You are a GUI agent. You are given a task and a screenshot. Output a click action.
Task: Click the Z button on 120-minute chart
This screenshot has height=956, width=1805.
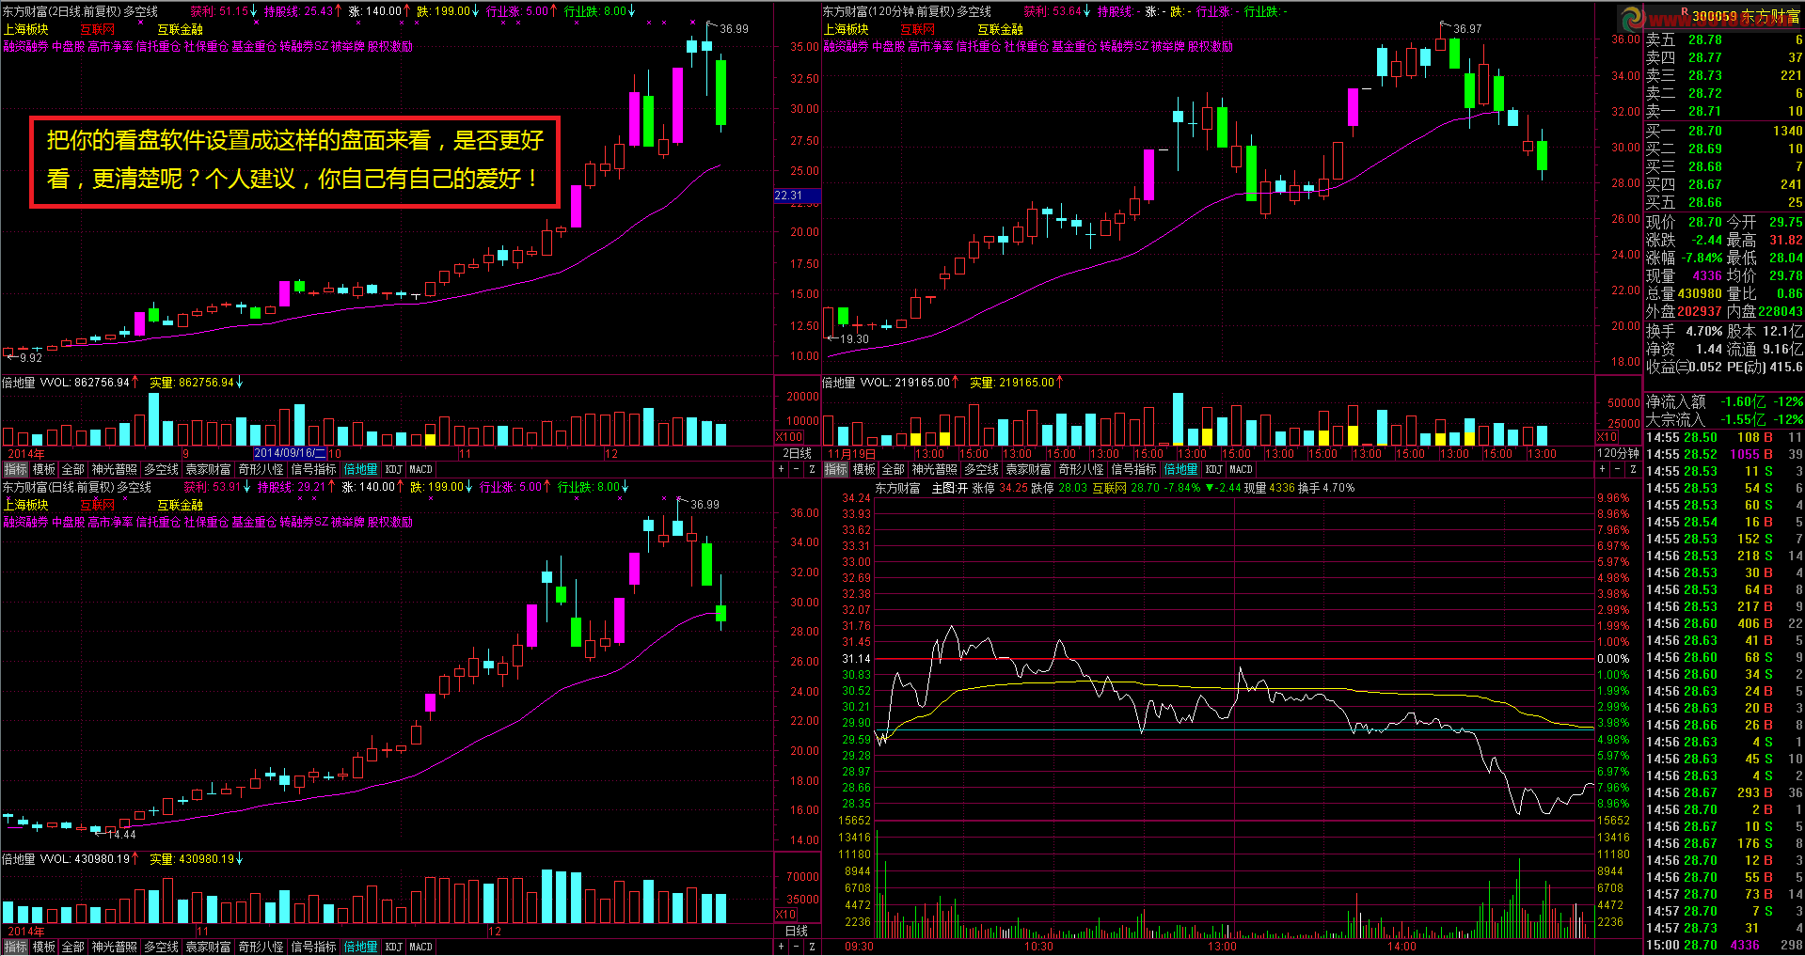click(1633, 469)
